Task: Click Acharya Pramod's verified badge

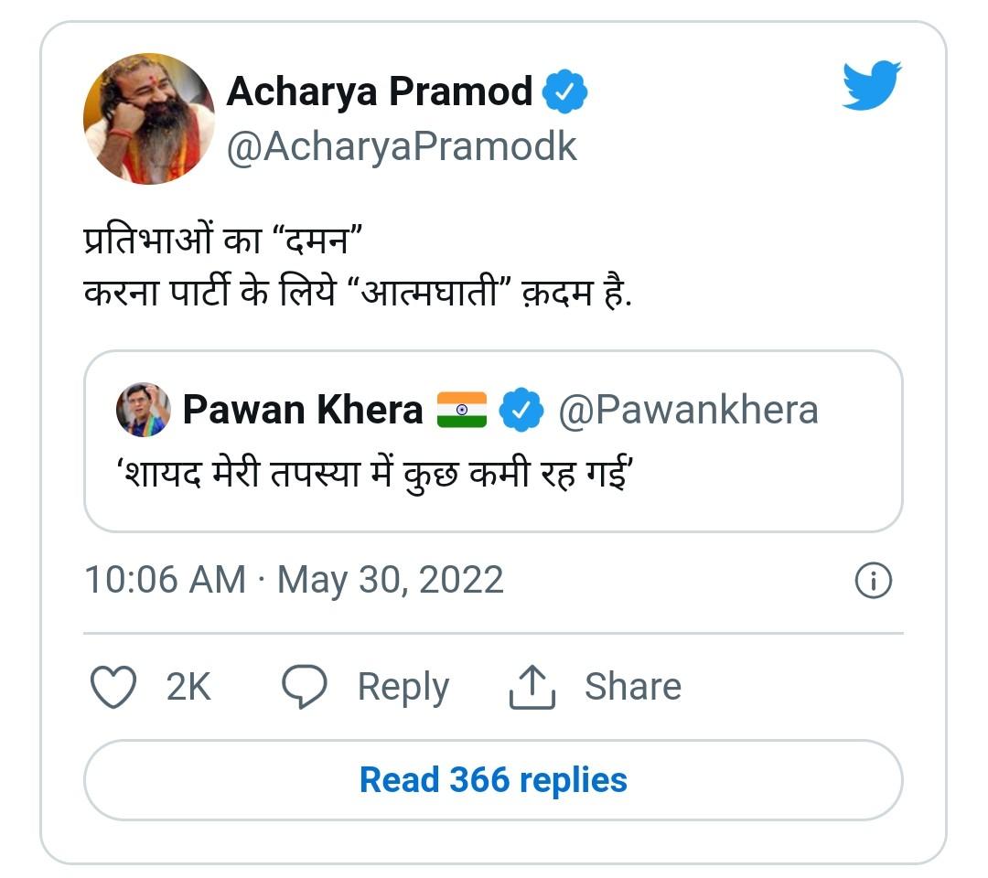Action: [565, 92]
